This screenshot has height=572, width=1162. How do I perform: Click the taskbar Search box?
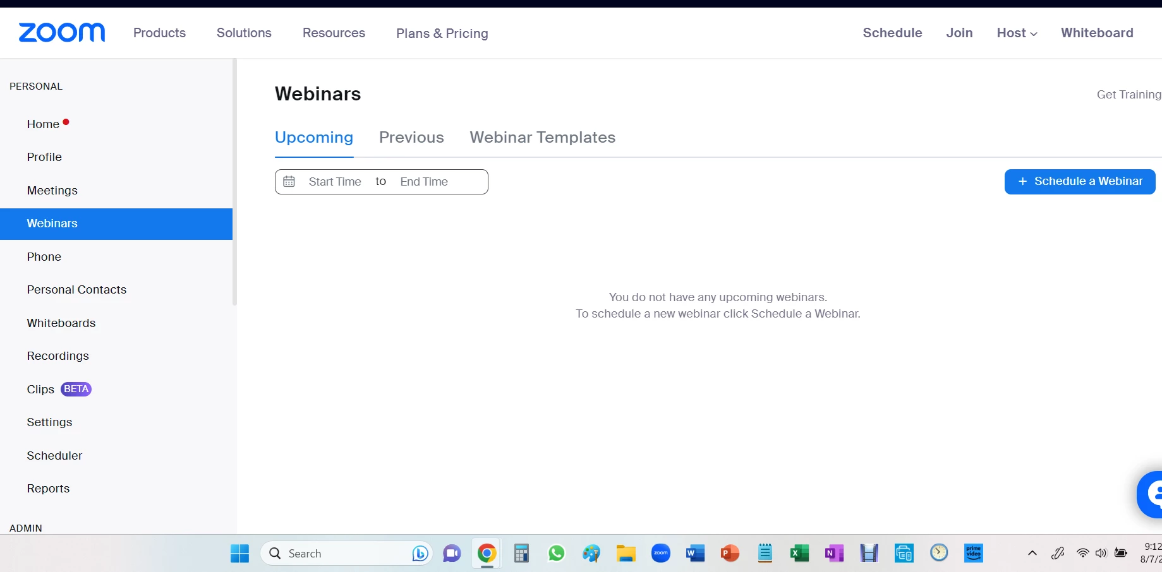[346, 554]
